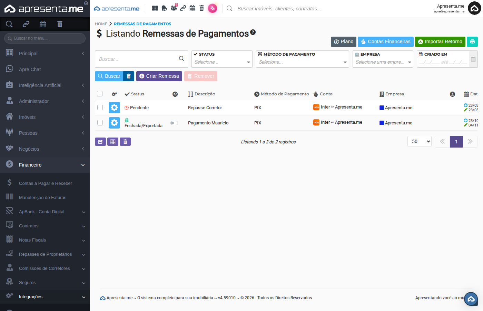Open the gear actions for Repasse Corretor row

click(x=114, y=108)
